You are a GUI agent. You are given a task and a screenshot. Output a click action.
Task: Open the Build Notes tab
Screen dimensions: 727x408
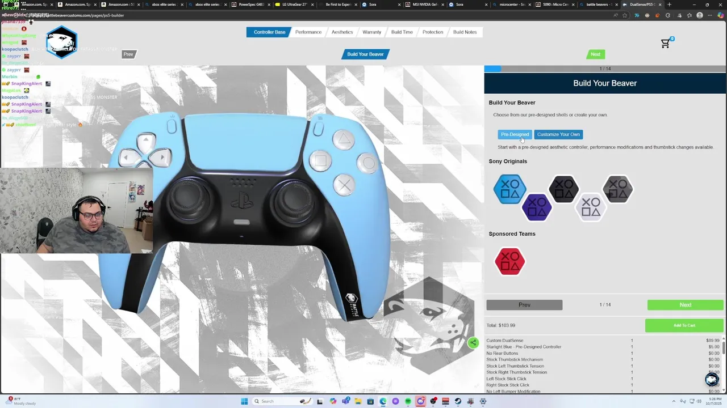point(465,32)
